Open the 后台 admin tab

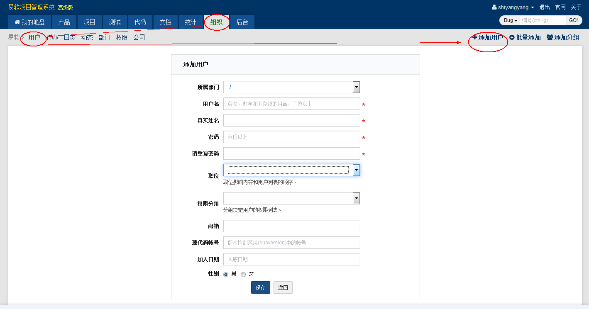click(242, 22)
